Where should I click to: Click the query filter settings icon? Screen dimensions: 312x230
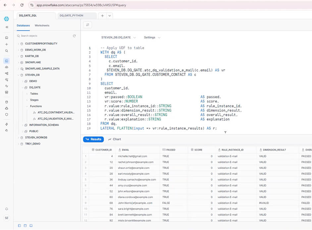[x=88, y=25]
